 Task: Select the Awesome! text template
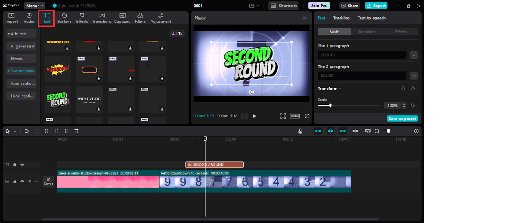pyautogui.click(x=58, y=68)
